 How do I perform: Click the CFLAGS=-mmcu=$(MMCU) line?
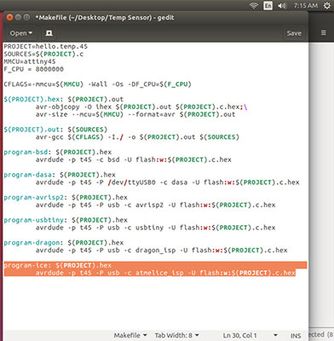(97, 84)
